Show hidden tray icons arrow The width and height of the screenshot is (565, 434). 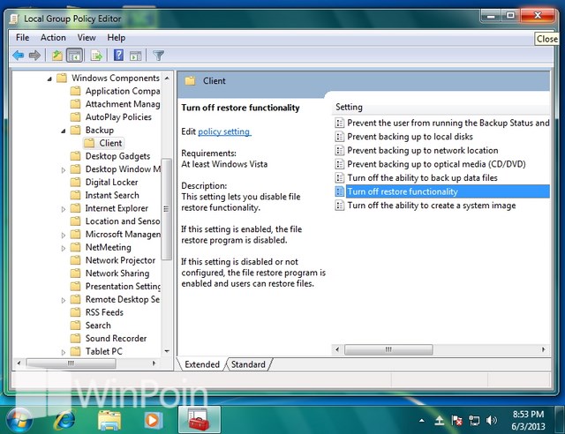tap(422, 420)
